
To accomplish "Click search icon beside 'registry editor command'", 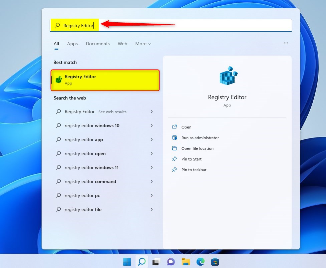I will point(58,181).
